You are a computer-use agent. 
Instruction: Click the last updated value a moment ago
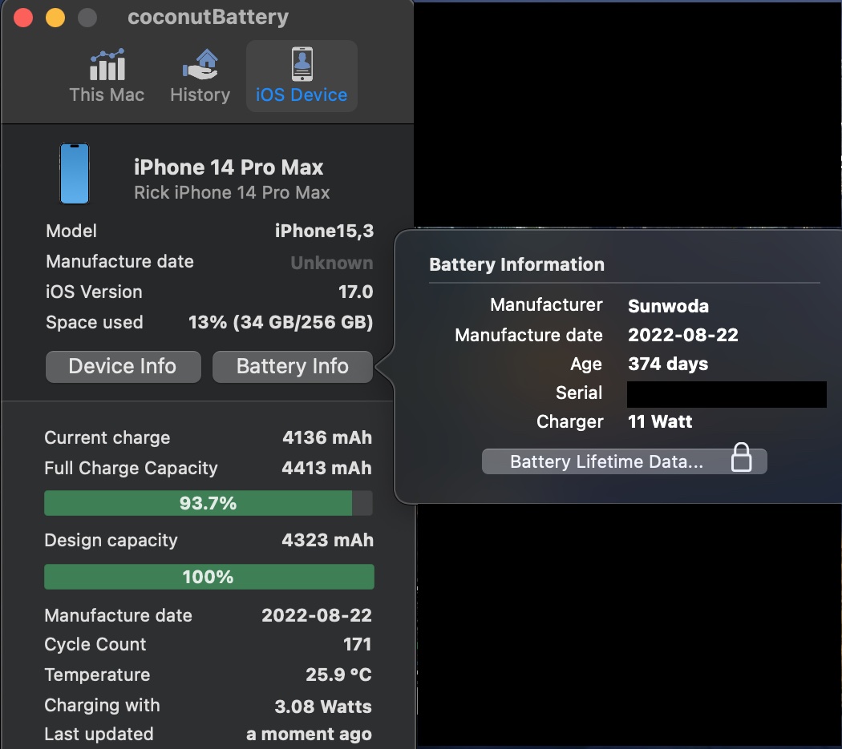309,734
